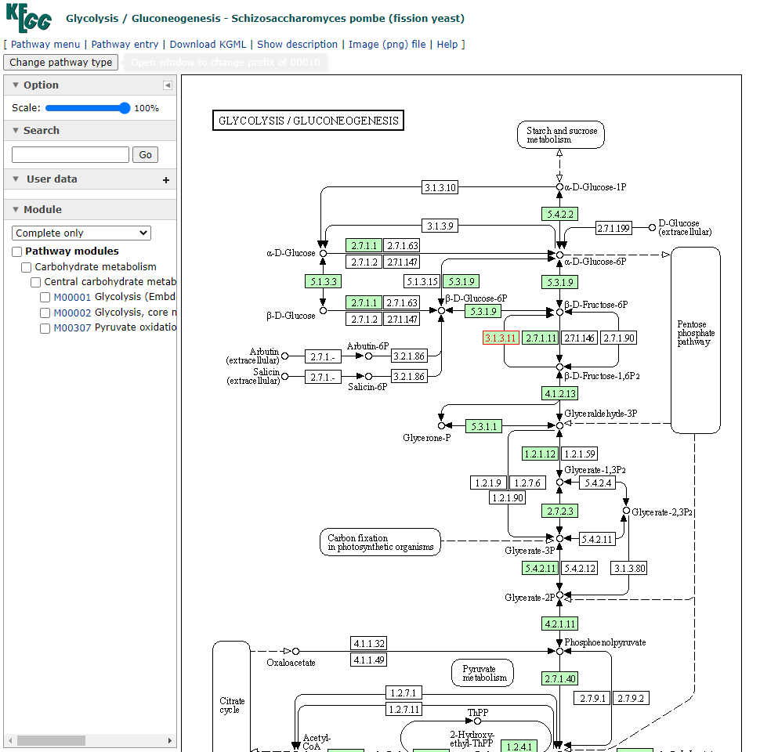Click the right arrow of the horizontal scrollbar
The image size is (760, 752).
pyautogui.click(x=170, y=740)
